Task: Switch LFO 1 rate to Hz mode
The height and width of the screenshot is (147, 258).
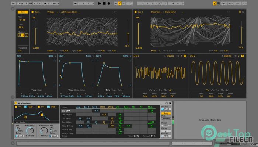Action: click(178, 56)
